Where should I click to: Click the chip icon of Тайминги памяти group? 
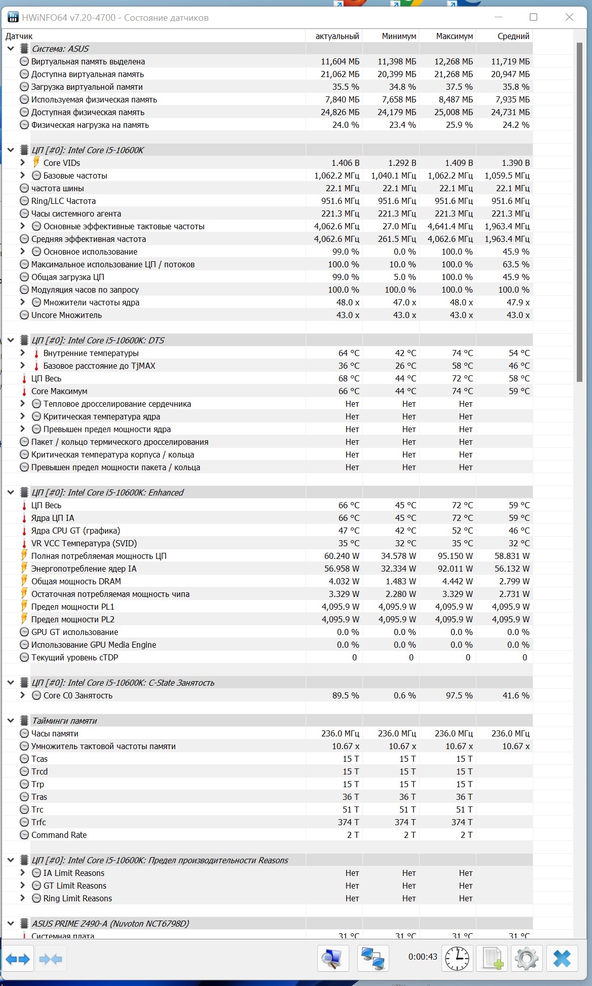(24, 721)
